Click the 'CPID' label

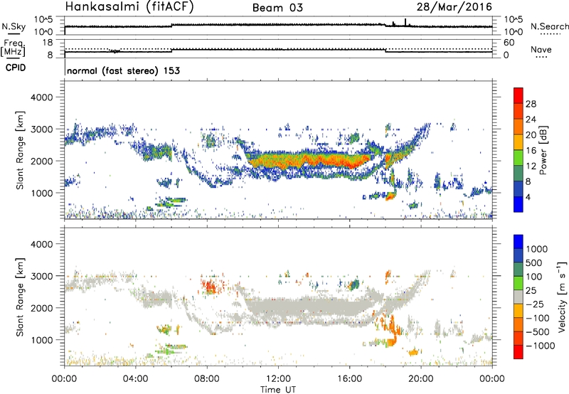point(16,68)
